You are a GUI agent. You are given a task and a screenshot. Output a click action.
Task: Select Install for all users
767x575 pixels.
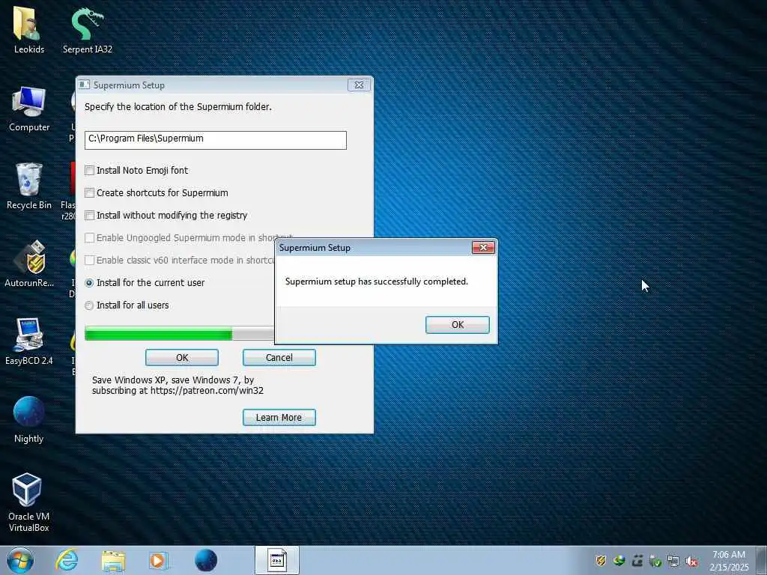click(x=89, y=305)
